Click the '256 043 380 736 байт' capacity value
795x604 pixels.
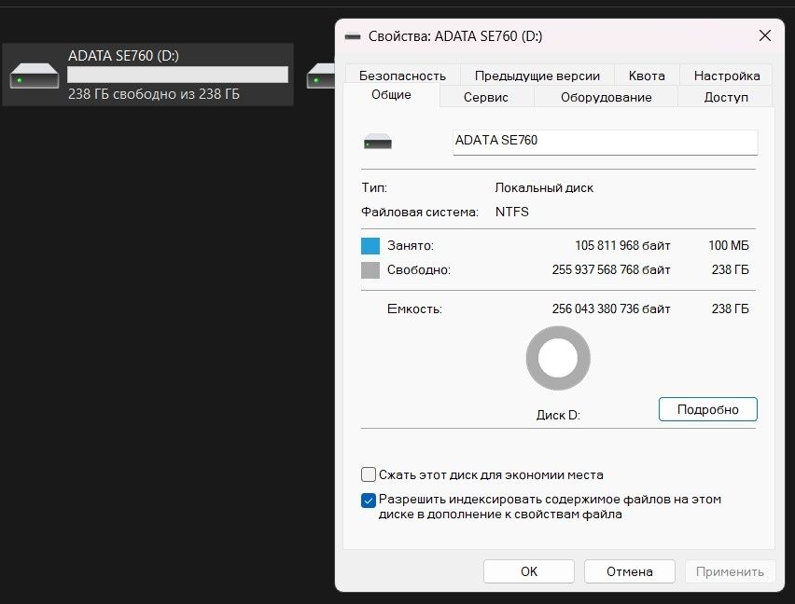point(611,309)
